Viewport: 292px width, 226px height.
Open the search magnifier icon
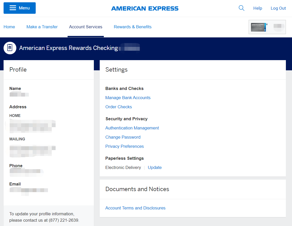pyautogui.click(x=241, y=8)
